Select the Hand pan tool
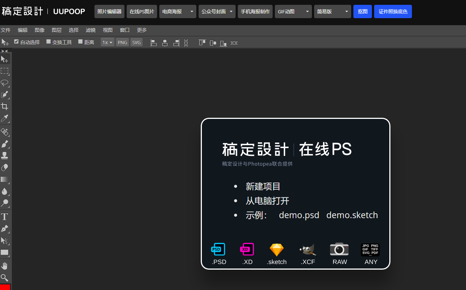 click(5, 266)
